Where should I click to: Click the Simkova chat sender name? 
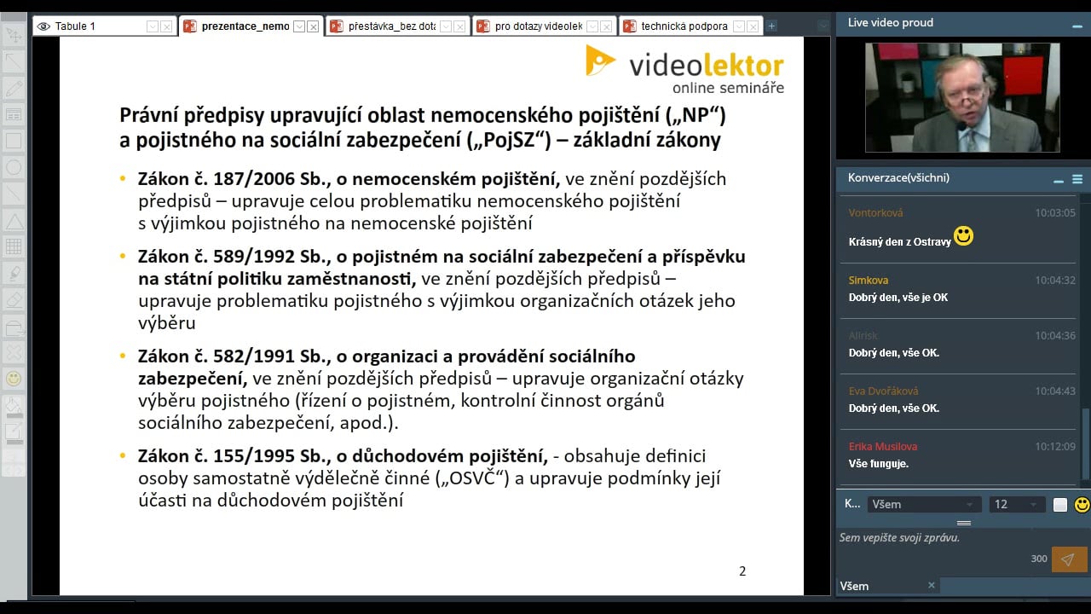[869, 280]
